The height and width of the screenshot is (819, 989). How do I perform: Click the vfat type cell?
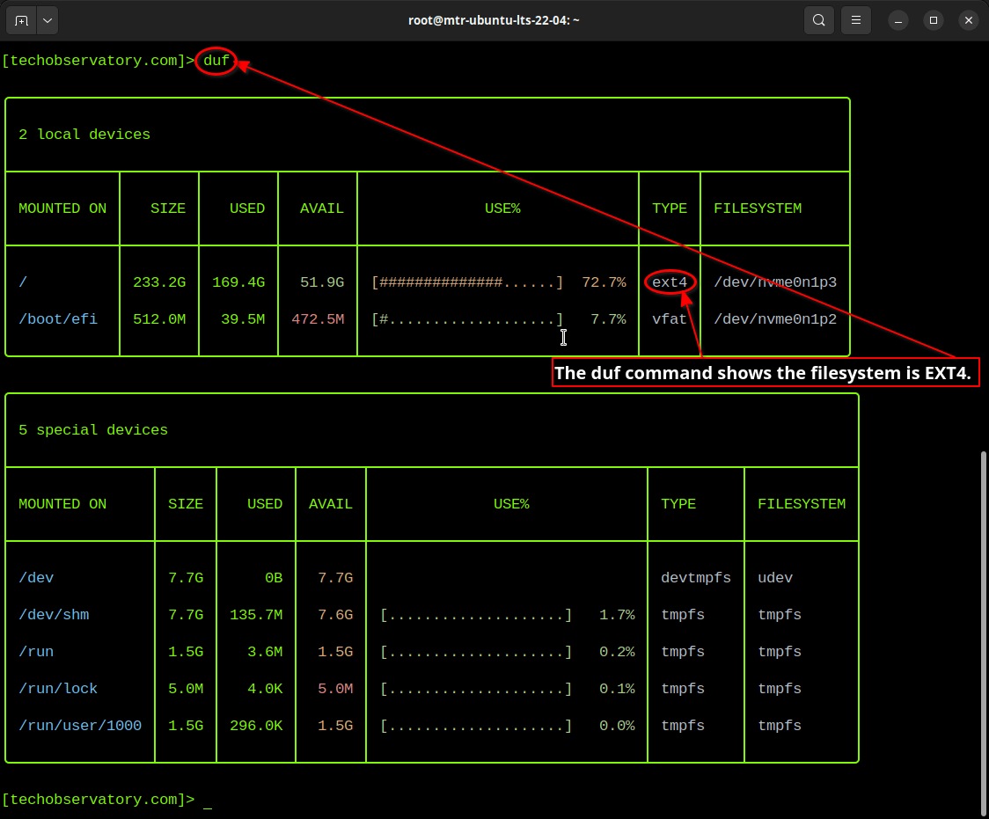670,319
